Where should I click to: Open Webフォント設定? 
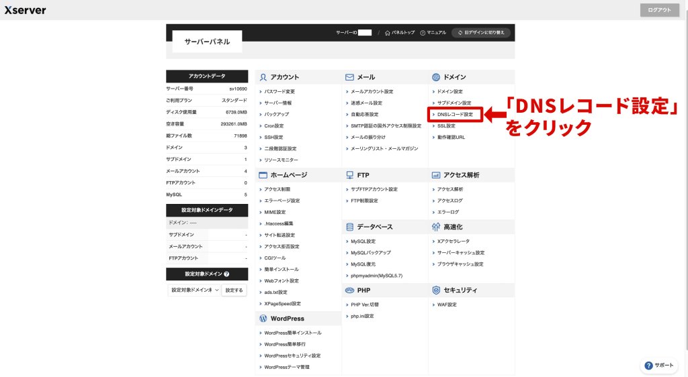pos(282,280)
